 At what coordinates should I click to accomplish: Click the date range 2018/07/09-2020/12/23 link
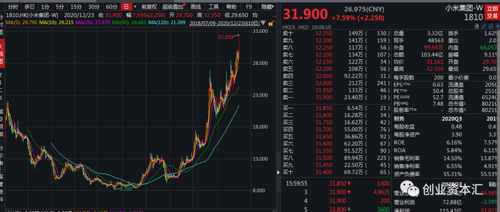click(x=224, y=23)
